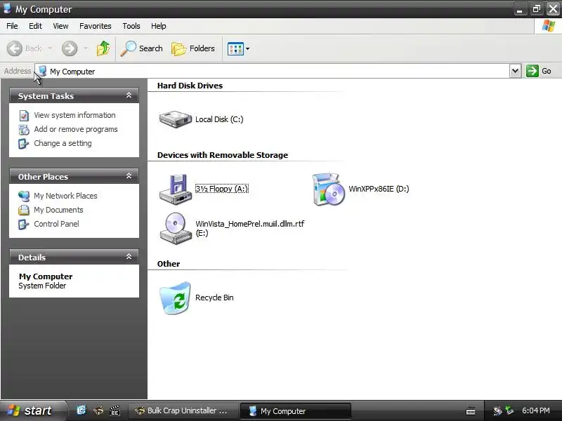Collapse the System Tasks panel
The height and width of the screenshot is (421, 562).
tap(129, 95)
